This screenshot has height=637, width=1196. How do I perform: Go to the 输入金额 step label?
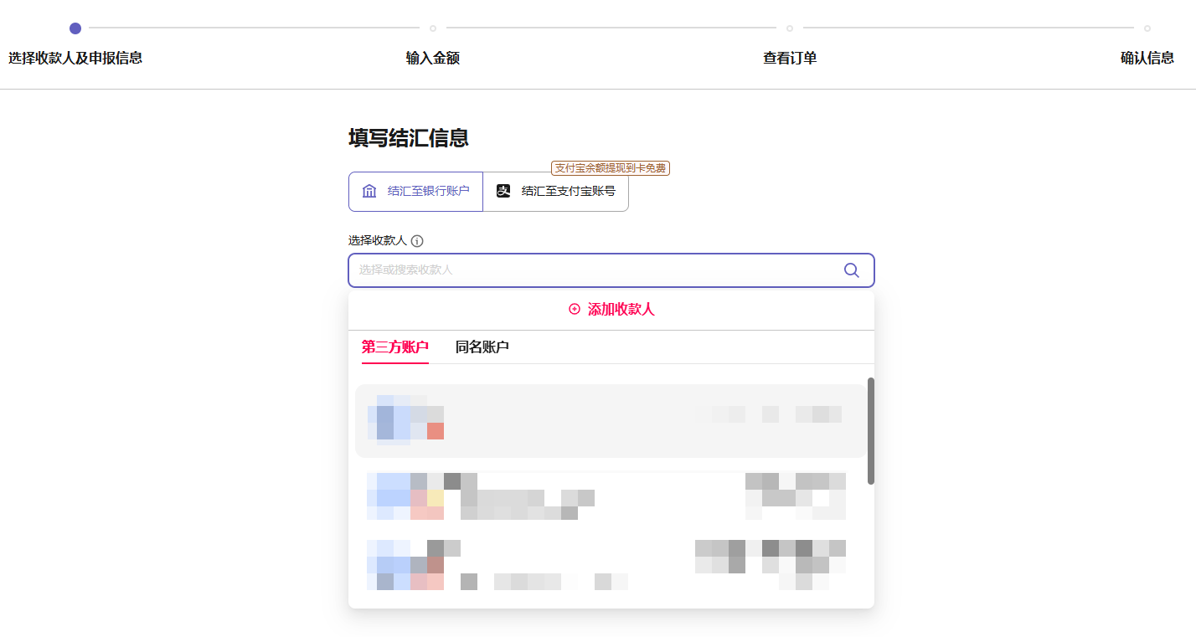click(433, 59)
